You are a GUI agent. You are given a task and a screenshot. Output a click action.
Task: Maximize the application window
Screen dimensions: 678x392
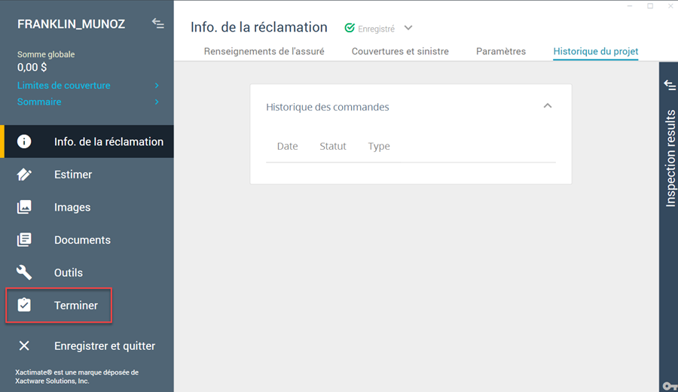pyautogui.click(x=650, y=6)
